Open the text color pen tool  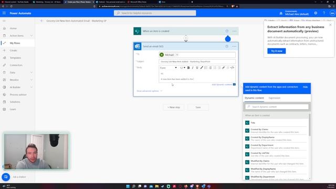(x=202, y=68)
